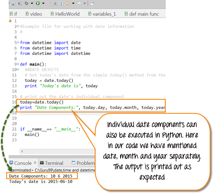Click the Console tab monitor icon
Viewport: 220px width, 194px height.
click(11, 163)
